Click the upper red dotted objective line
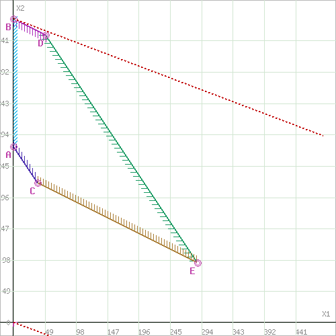Image resolution: width=336 pixels, height=336 pixels. 168,77
